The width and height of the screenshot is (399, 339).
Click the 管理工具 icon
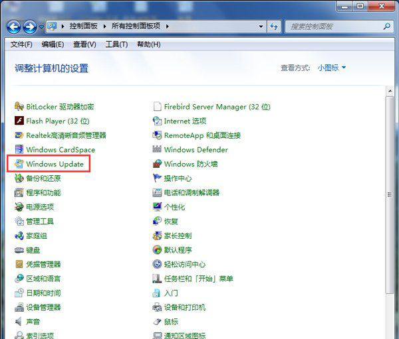click(19, 222)
